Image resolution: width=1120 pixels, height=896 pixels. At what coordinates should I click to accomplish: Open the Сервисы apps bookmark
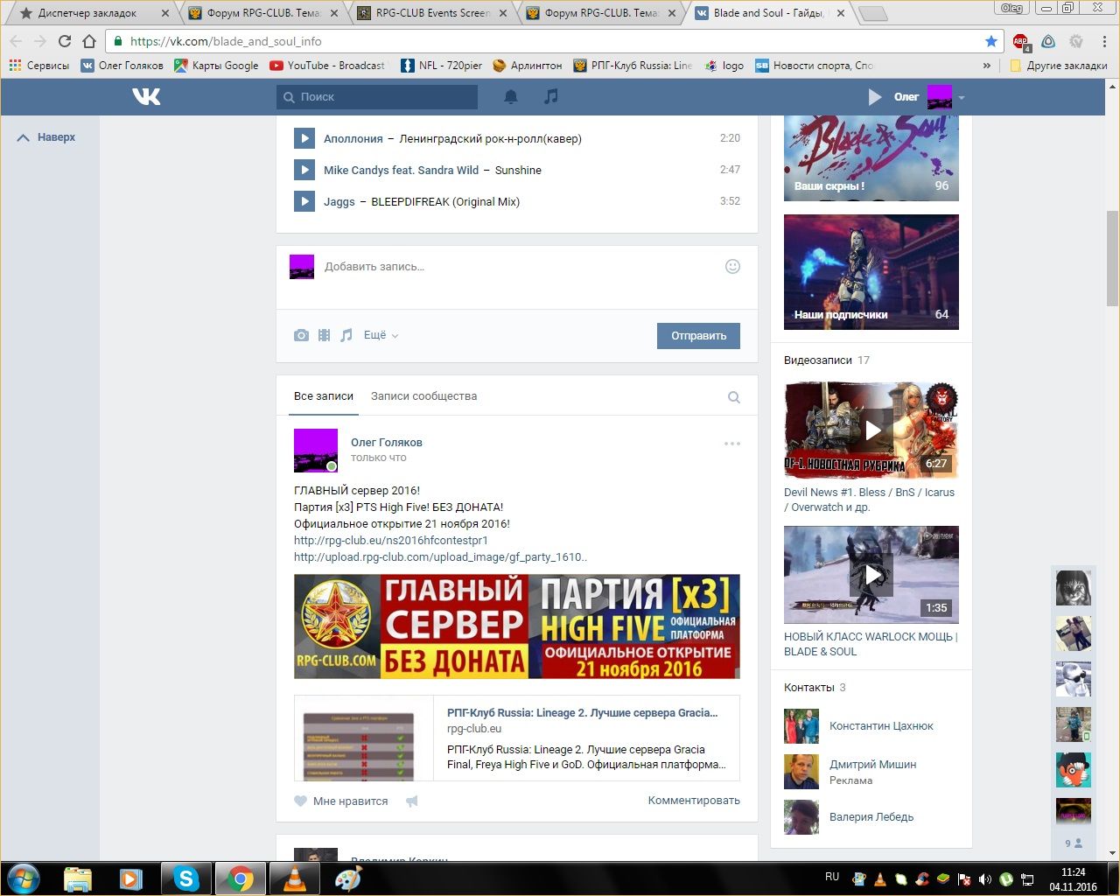38,66
